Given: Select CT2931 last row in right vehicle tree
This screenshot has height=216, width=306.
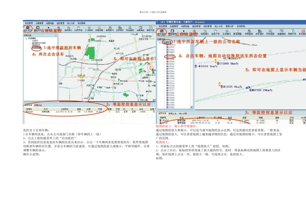Looking at the screenshot, I should pos(170,107).
